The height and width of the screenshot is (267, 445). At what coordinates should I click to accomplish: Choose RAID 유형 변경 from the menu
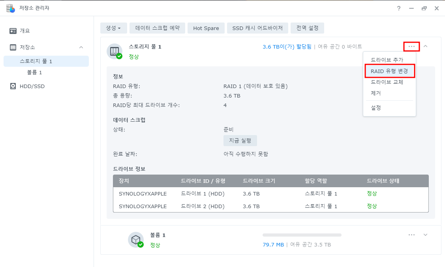pos(389,71)
